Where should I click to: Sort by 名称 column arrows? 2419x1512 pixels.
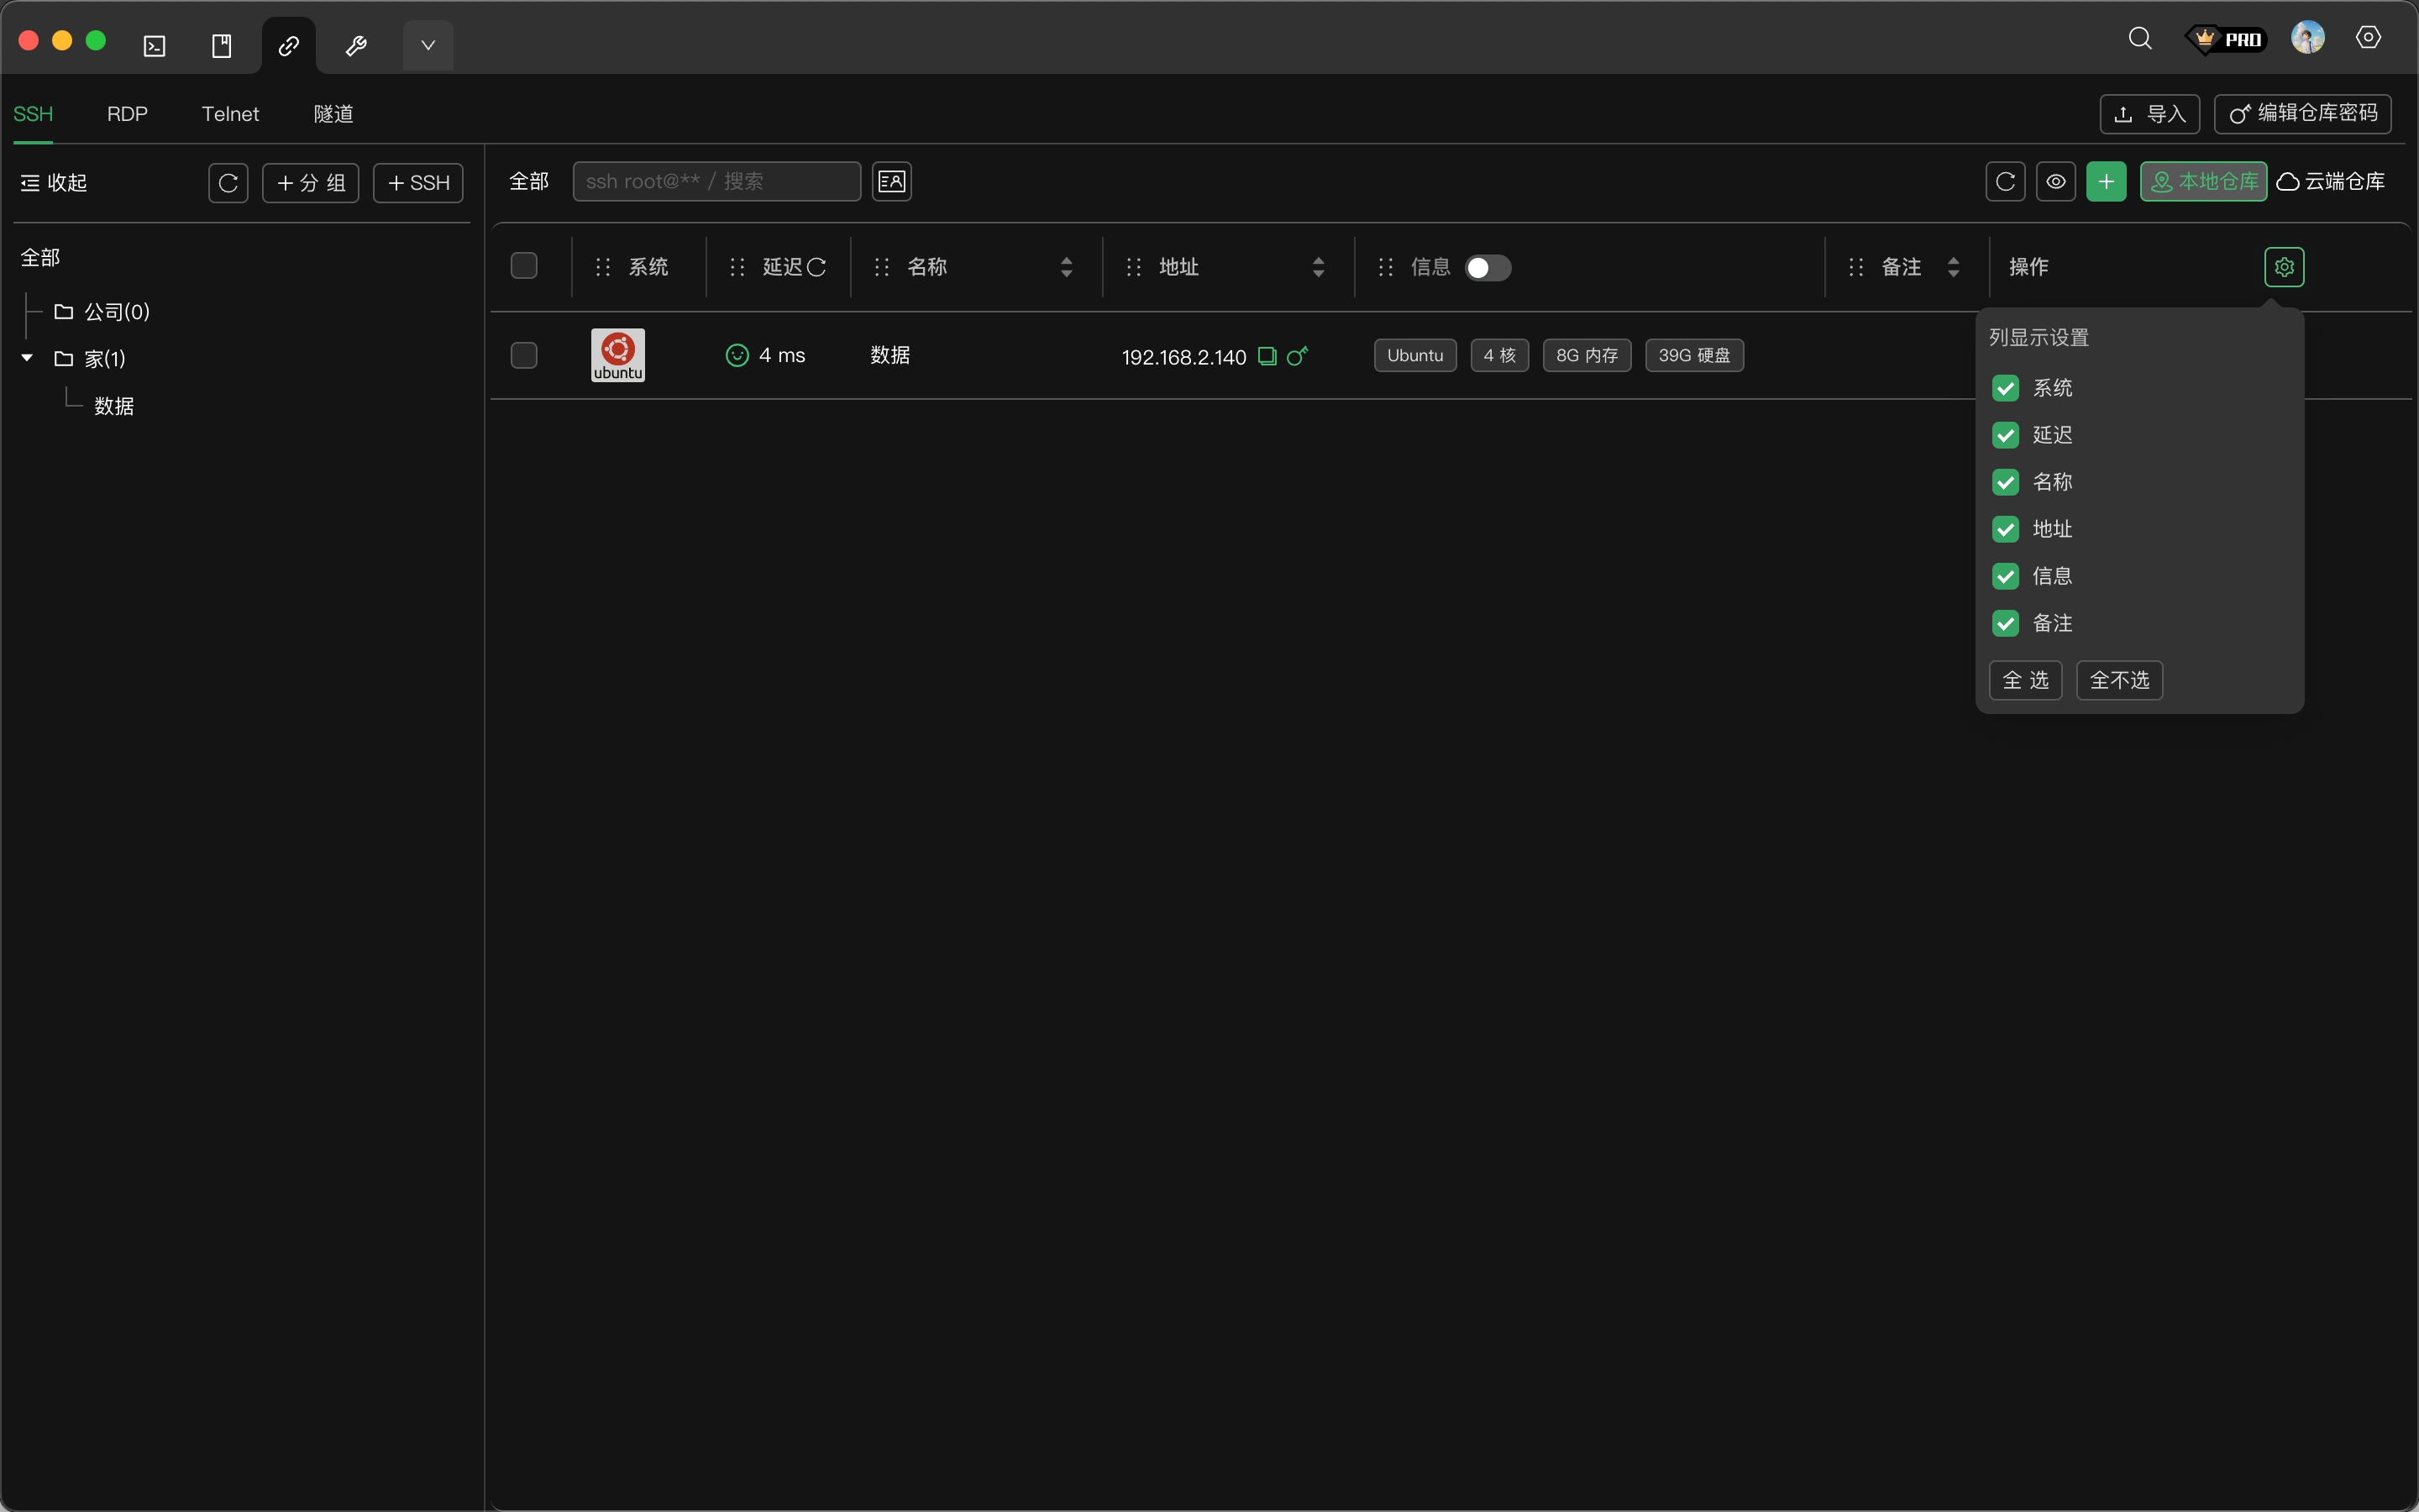click(x=1066, y=267)
